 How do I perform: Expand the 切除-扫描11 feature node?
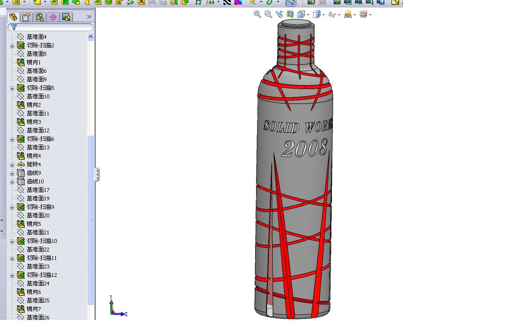click(x=12, y=258)
